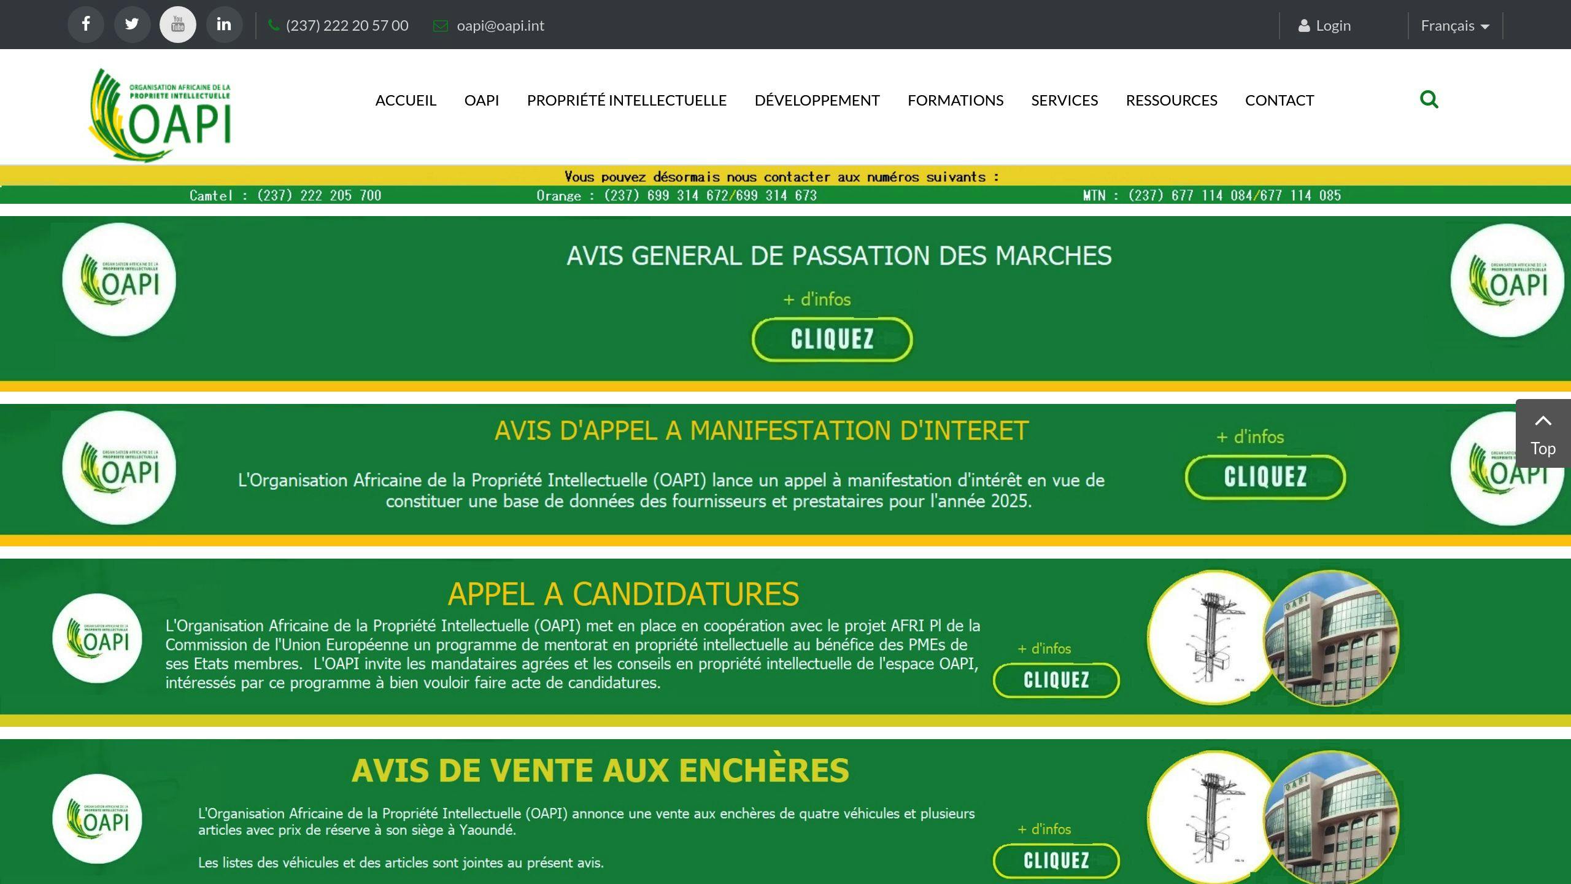Click the green phone icon in top bar
This screenshot has height=884, width=1571.
pyautogui.click(x=274, y=25)
